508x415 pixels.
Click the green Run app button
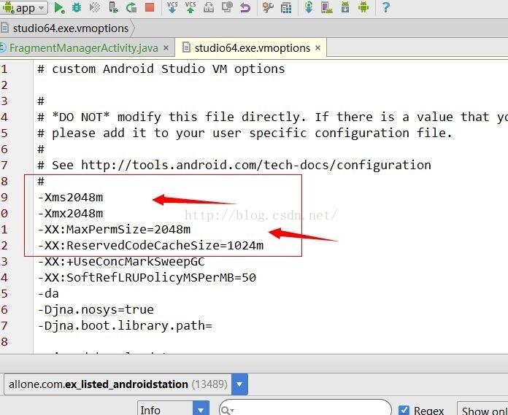[58, 7]
